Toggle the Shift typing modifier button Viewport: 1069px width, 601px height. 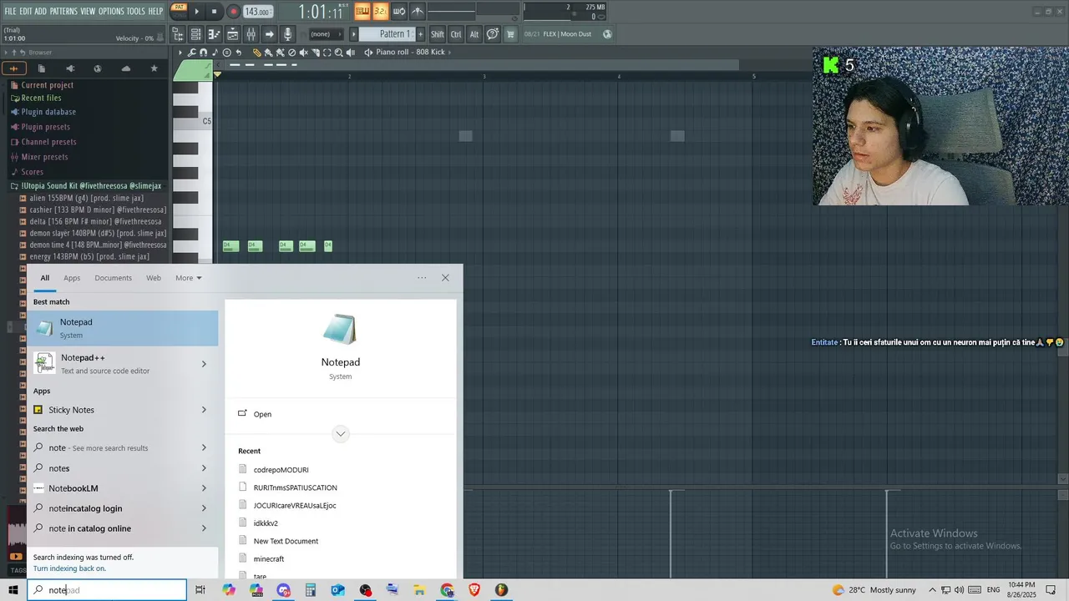point(438,34)
